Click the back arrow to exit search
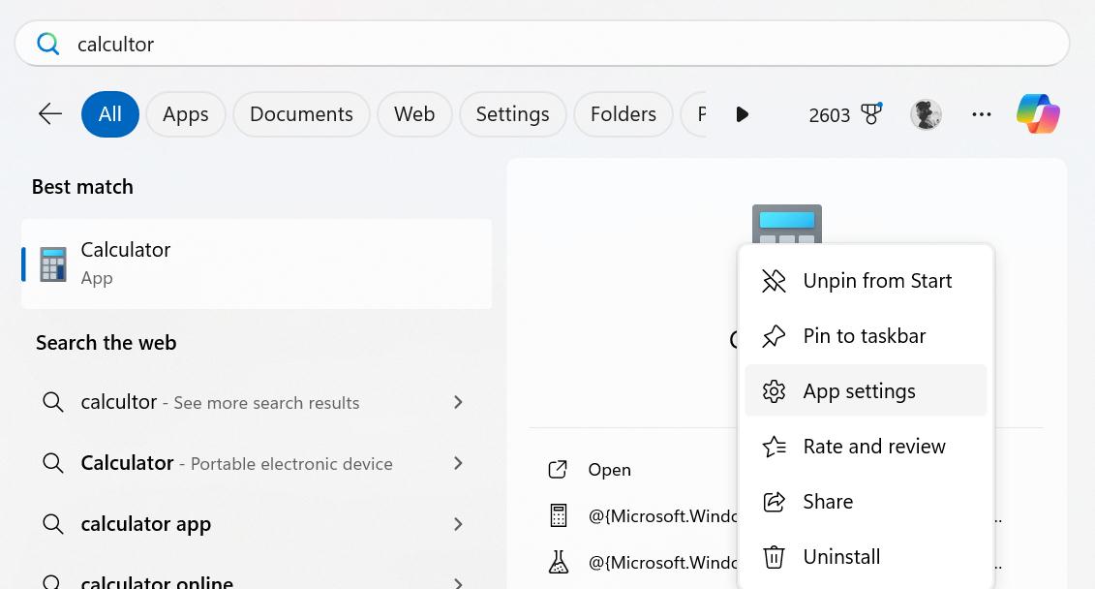The height and width of the screenshot is (589, 1095). click(x=49, y=113)
